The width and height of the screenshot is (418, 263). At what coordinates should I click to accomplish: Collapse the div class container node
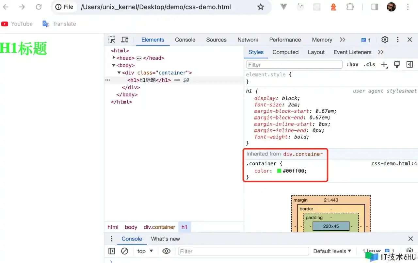[x=119, y=73]
